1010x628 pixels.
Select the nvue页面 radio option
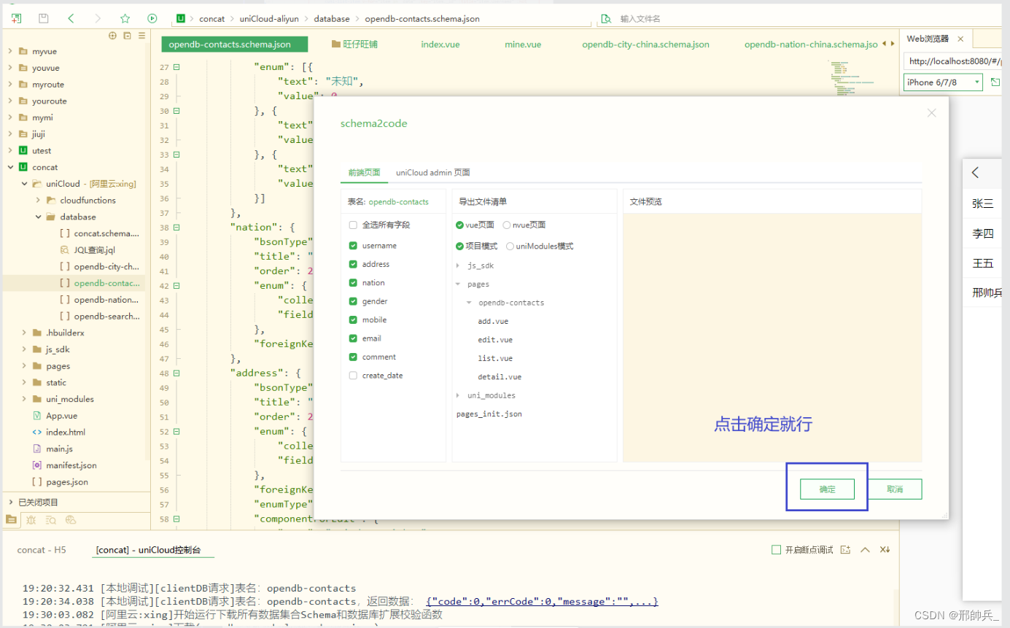507,225
